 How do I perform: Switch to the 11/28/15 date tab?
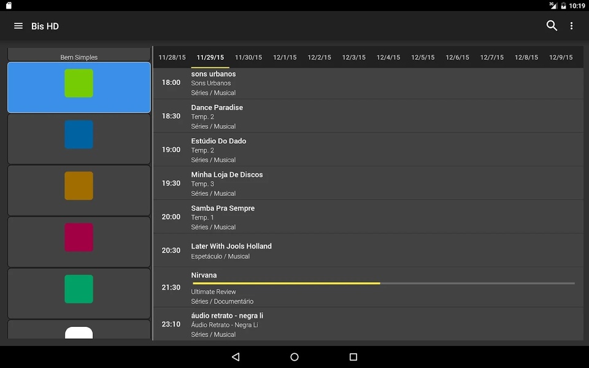pyautogui.click(x=172, y=58)
